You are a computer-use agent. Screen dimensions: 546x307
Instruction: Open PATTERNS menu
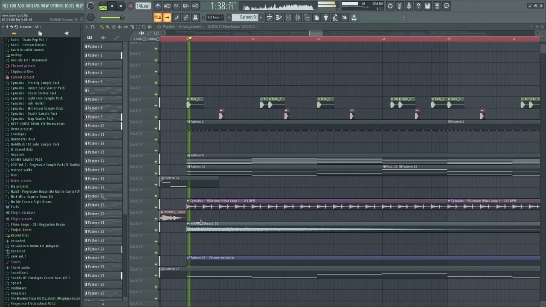click(32, 6)
